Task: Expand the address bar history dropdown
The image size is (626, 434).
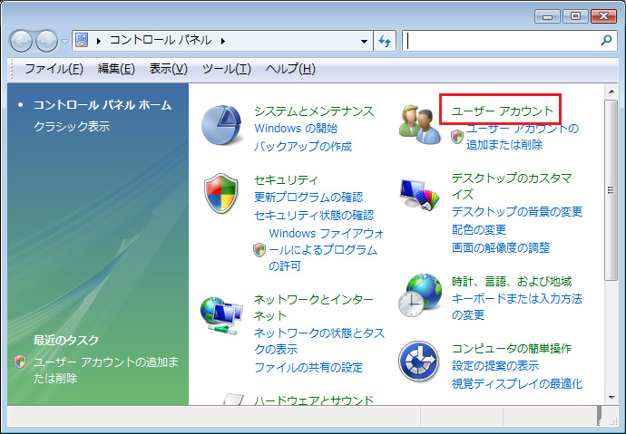Action: [364, 41]
